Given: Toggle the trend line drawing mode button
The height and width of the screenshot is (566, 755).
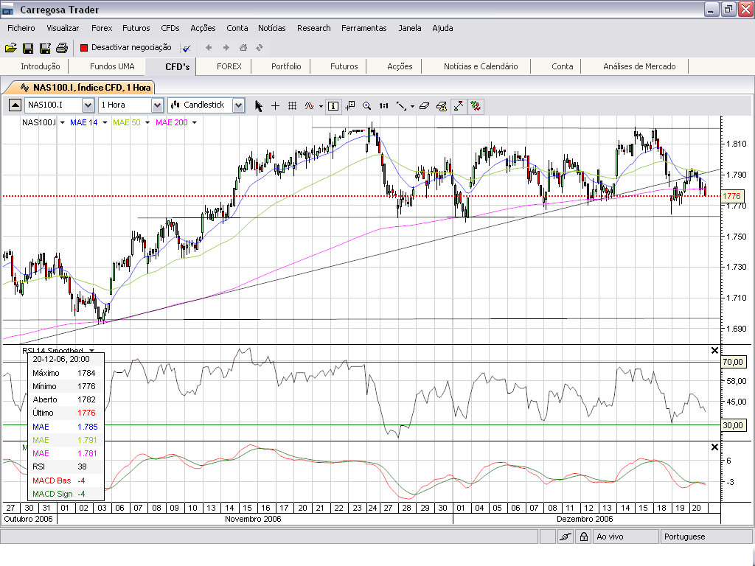Looking at the screenshot, I should tap(459, 105).
